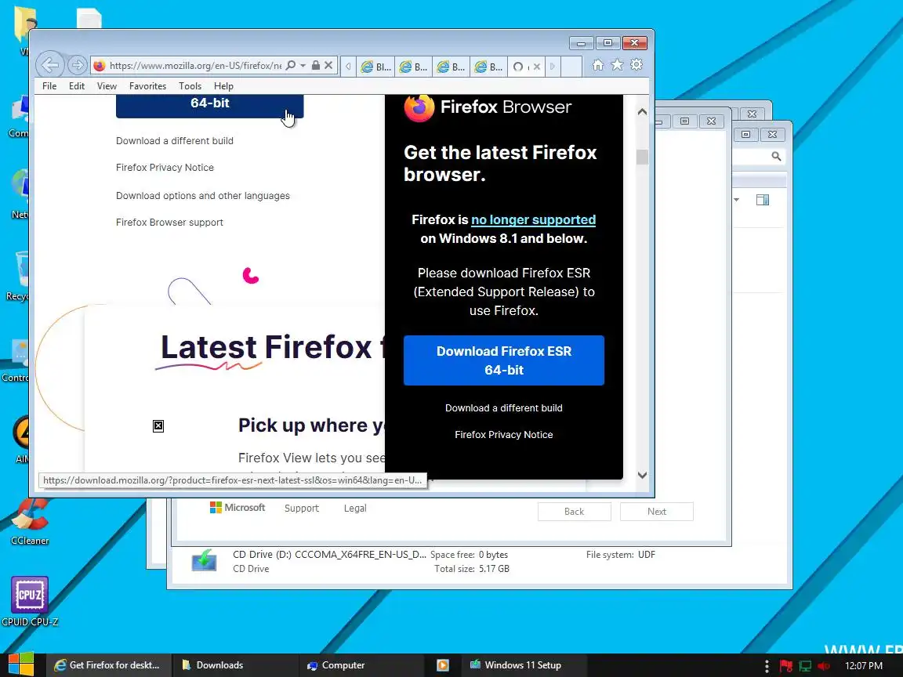Image resolution: width=903 pixels, height=677 pixels.
Task: Open the Help menu
Action: (223, 85)
